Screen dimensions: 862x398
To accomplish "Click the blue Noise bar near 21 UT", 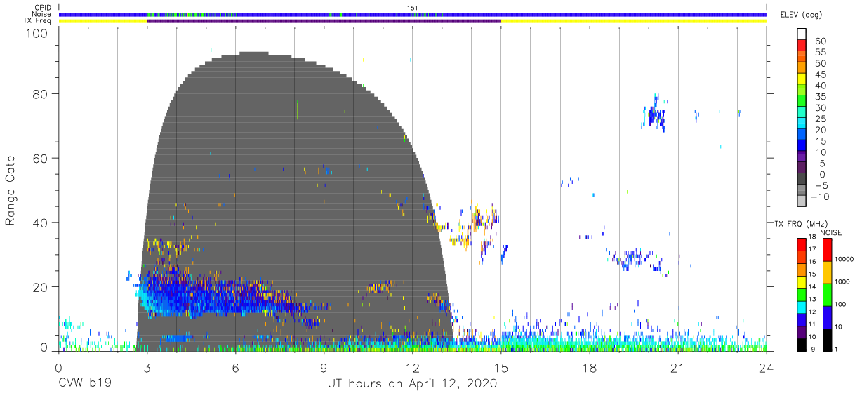I will [677, 14].
